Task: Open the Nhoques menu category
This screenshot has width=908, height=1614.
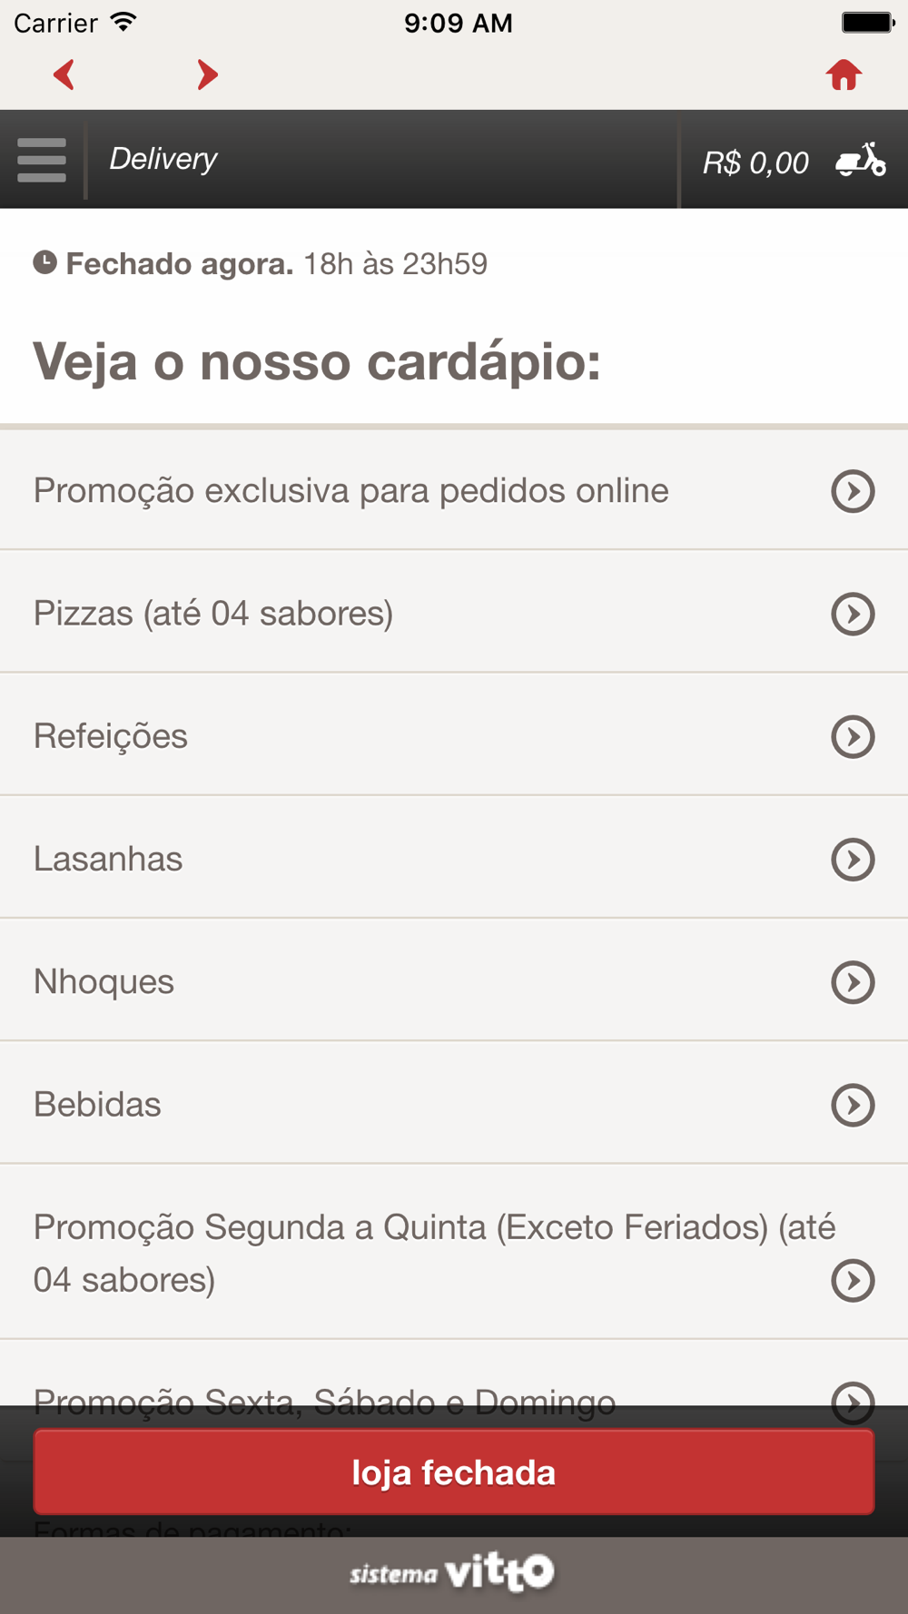Action: (x=104, y=981)
